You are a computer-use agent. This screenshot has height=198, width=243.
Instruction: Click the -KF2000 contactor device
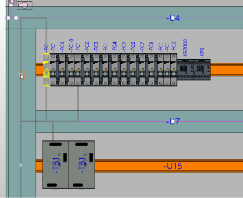[x=185, y=70]
